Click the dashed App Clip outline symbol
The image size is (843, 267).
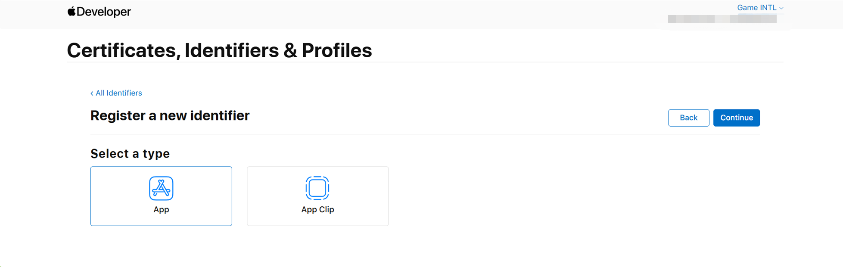(317, 188)
